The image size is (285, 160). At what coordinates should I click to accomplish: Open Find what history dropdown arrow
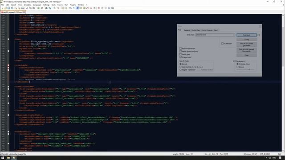(x=233, y=35)
